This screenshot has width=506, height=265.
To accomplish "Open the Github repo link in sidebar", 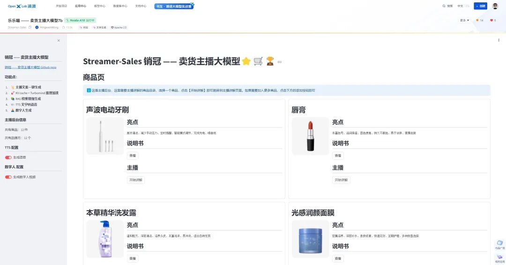I will (x=30, y=67).
